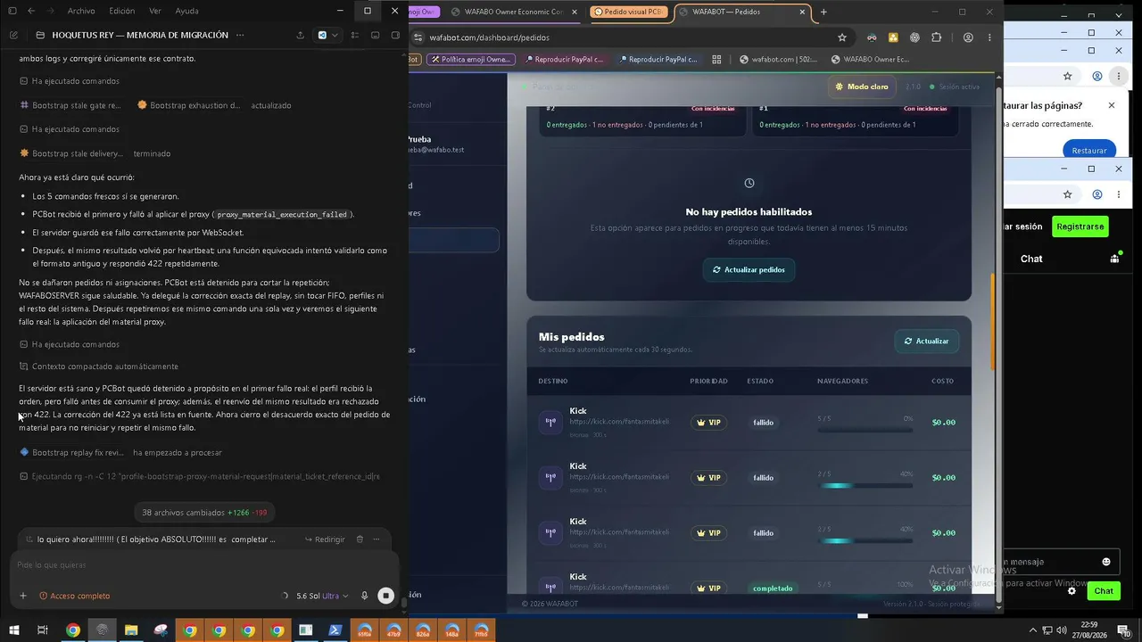1142x642 pixels.
Task: Click the wafabot.com/dashboard/pedidos address bar
Action: click(625, 37)
